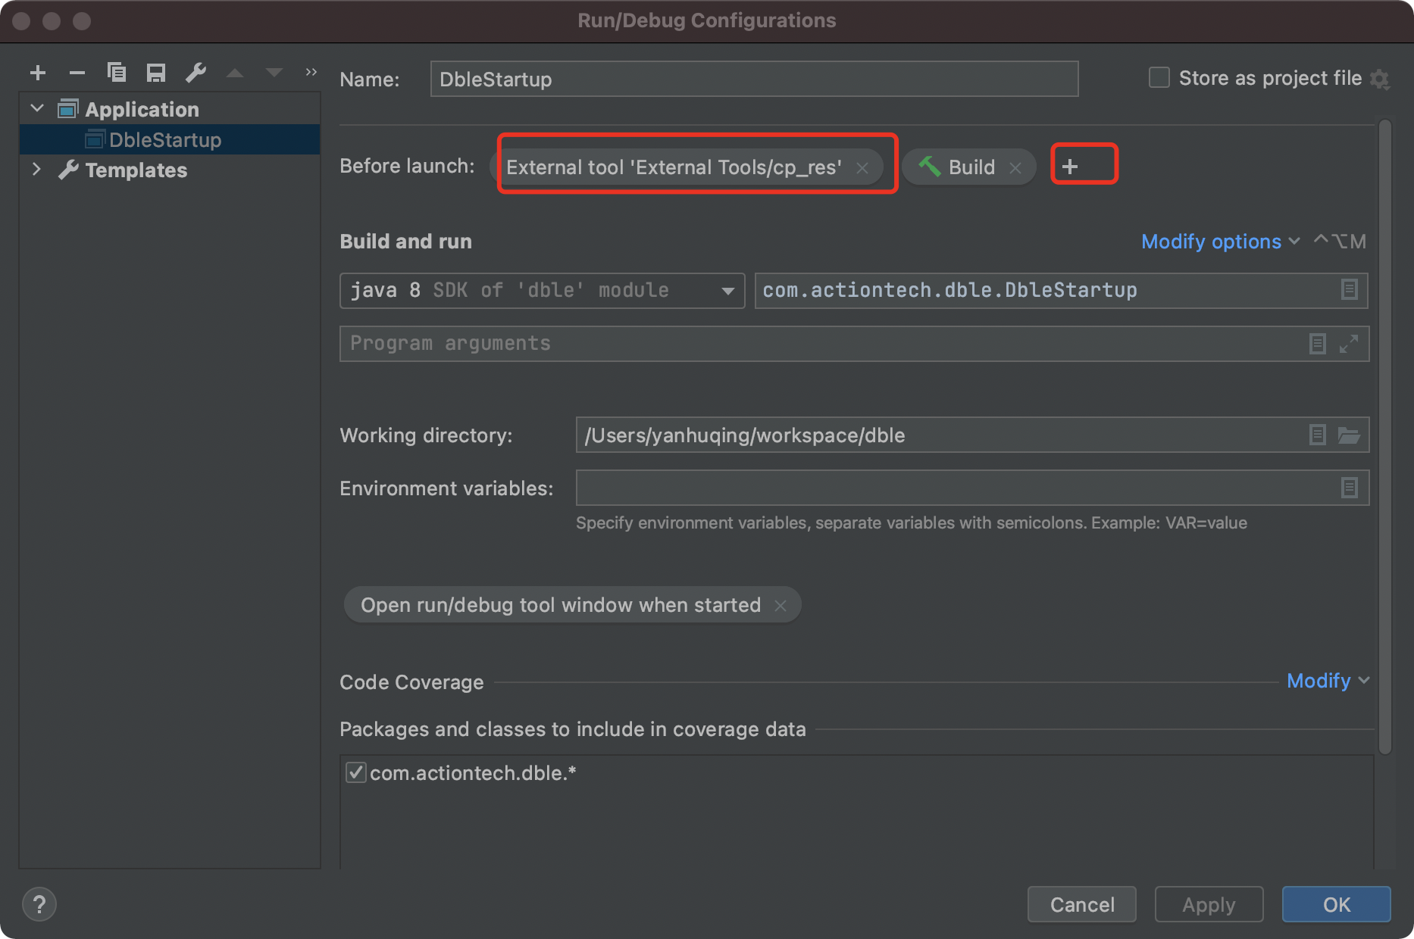Click the gear icon beside Store as project file
The image size is (1414, 939).
point(1381,79)
